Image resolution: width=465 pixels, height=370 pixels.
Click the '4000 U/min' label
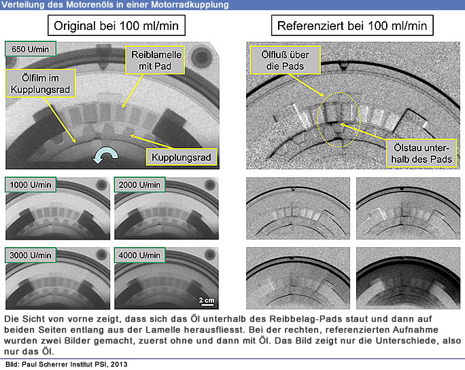[139, 255]
